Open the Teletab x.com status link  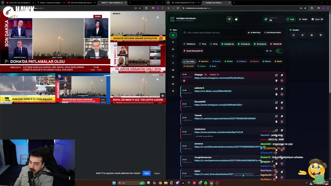point(225,119)
